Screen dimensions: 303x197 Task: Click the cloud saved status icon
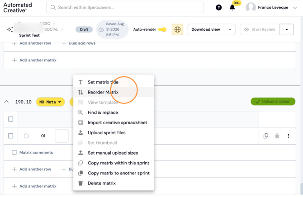pyautogui.click(x=101, y=29)
